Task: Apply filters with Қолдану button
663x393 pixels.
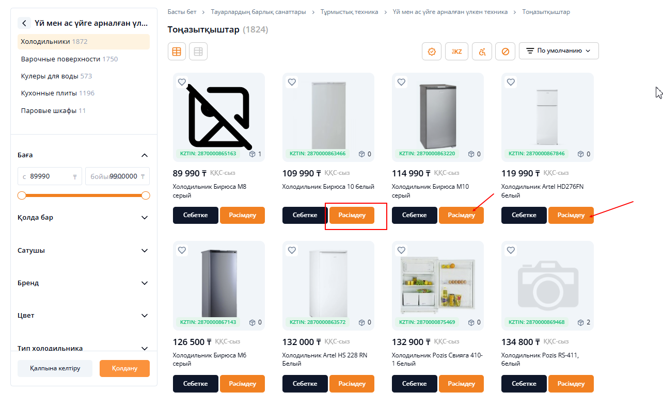Action: tap(124, 369)
